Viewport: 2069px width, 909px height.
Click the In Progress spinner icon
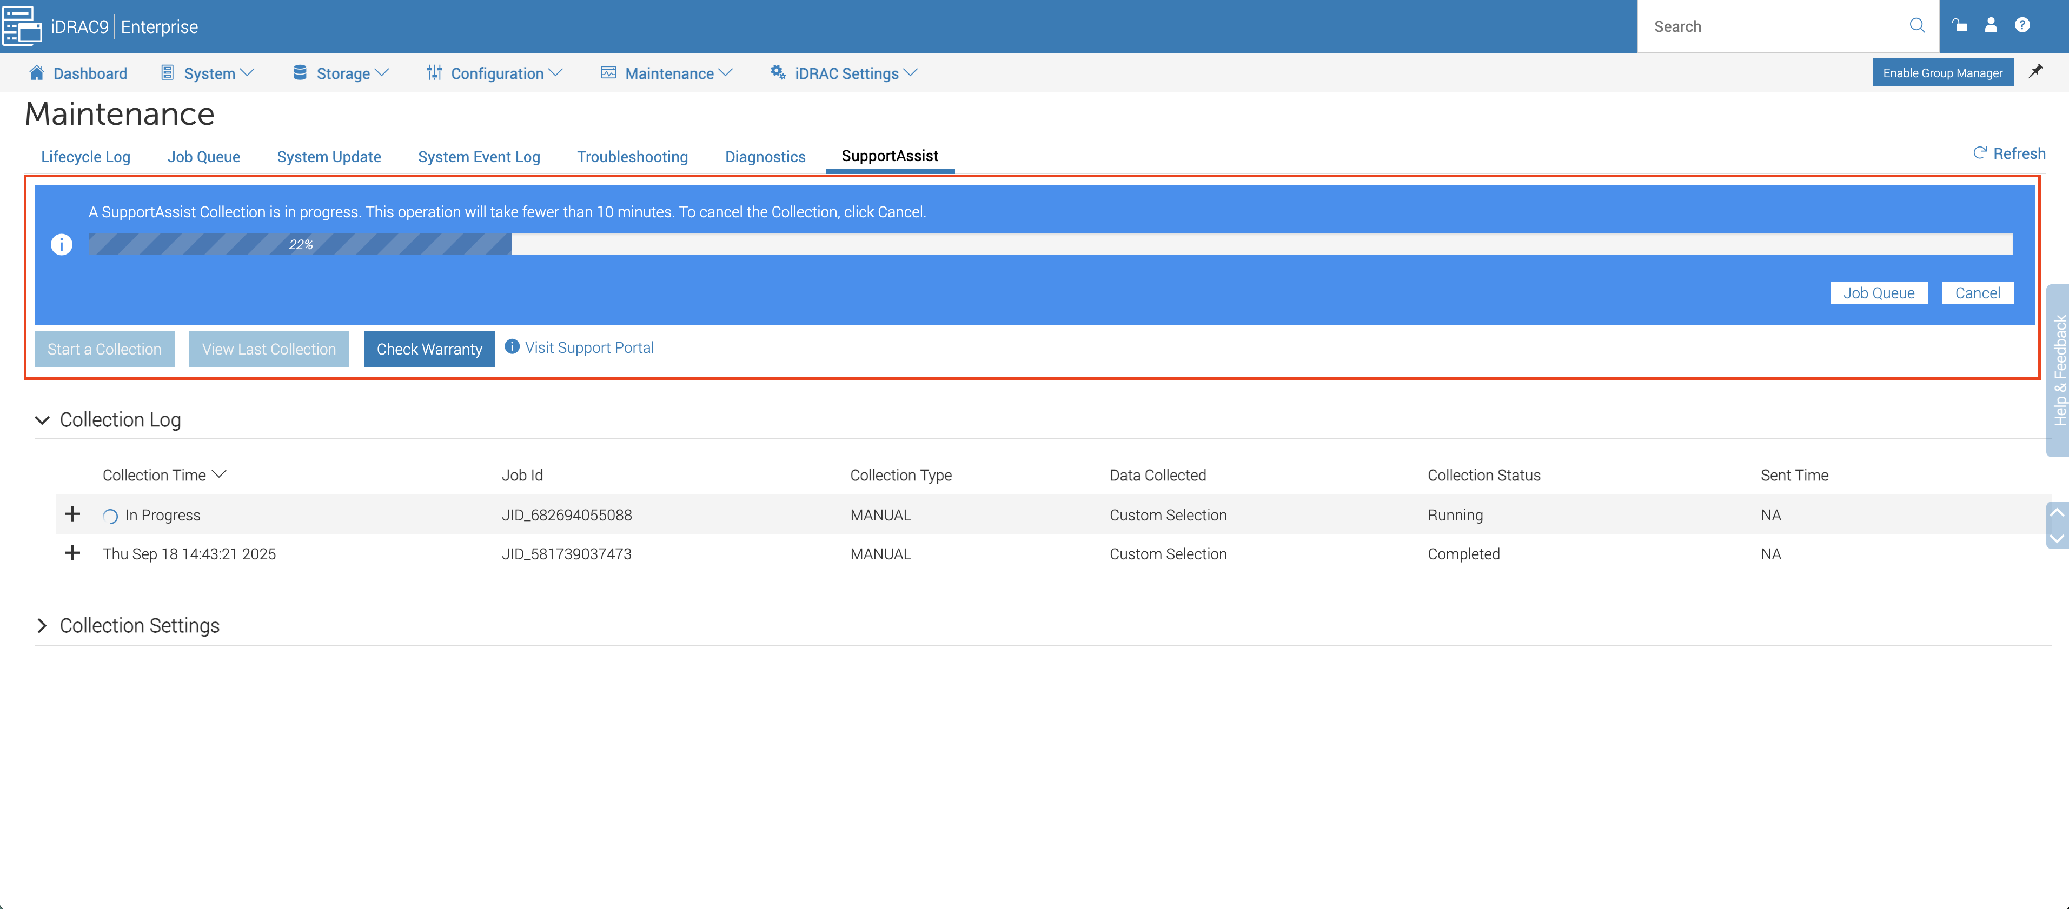point(110,516)
